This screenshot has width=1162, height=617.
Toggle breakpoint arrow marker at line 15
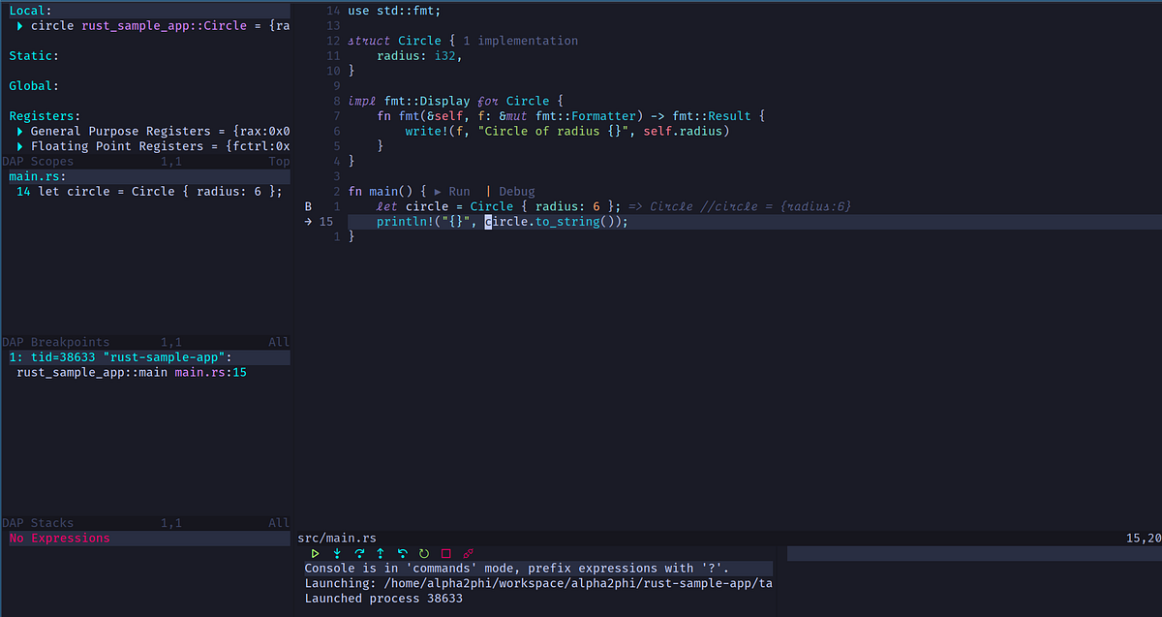306,221
